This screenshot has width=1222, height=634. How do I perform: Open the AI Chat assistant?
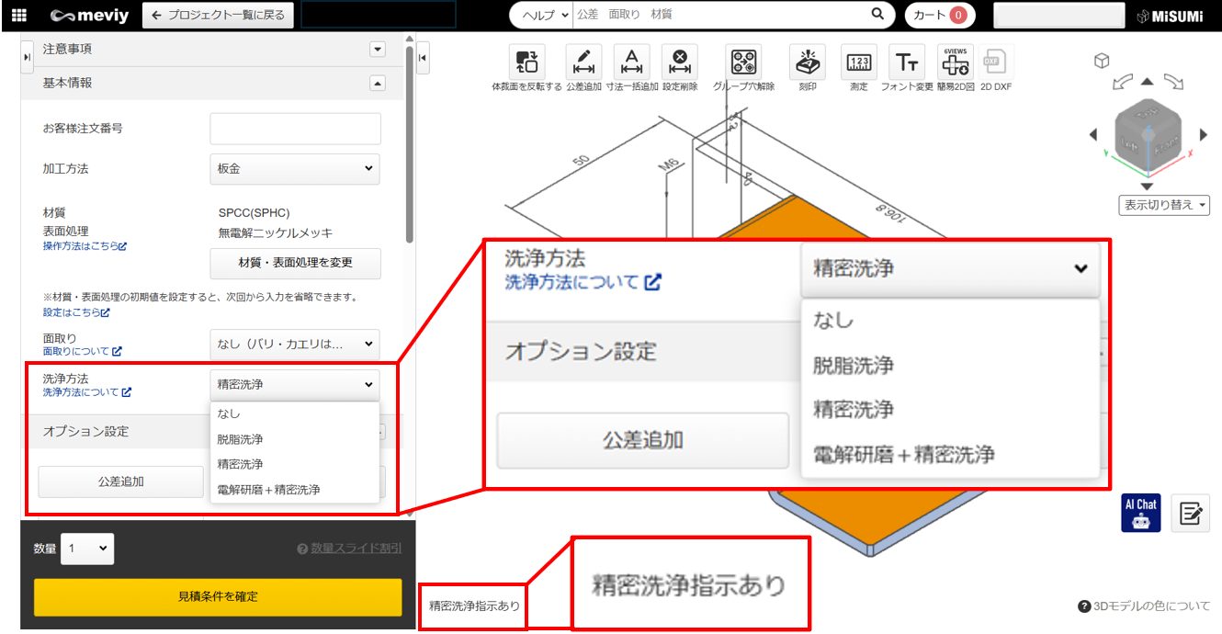click(x=1142, y=513)
